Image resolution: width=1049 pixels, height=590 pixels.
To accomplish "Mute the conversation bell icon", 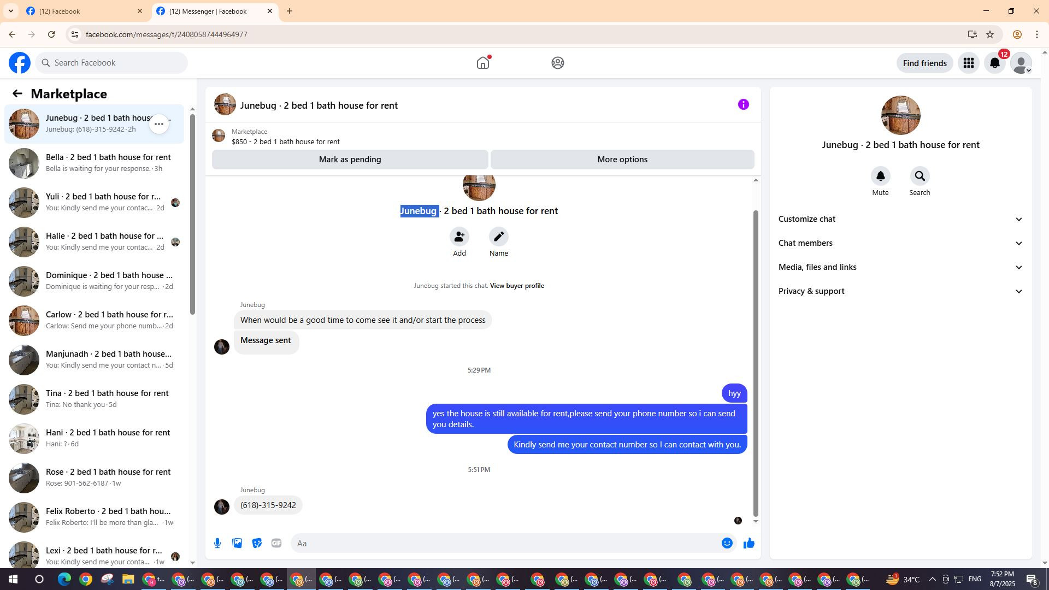I will (x=881, y=176).
